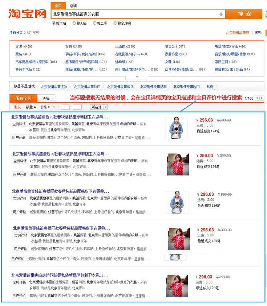Open the 女装 (4409) category
This screenshot has width=267, height=306.
click(x=24, y=46)
